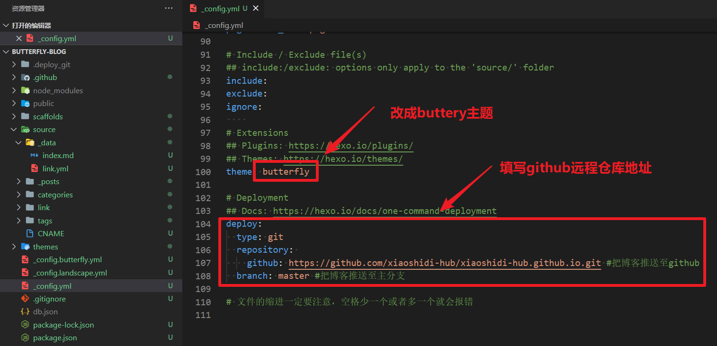
Task: Click line number 104 in the gutter
Action: tap(203, 223)
